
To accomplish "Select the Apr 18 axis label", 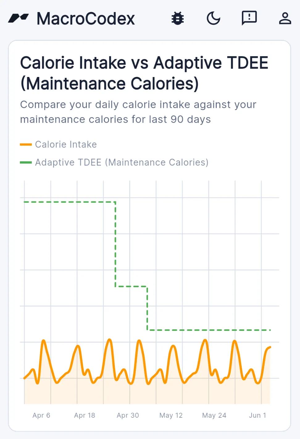I will [x=85, y=415].
